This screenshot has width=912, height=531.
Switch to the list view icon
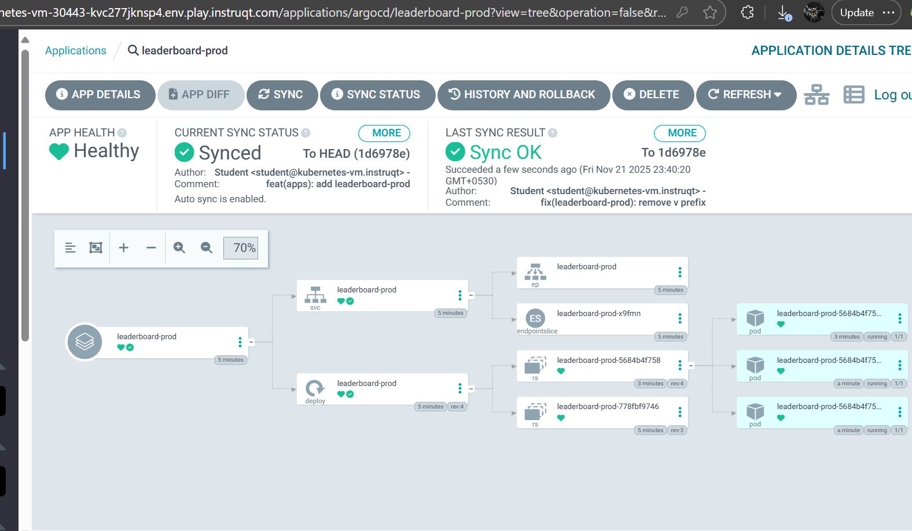coord(854,95)
